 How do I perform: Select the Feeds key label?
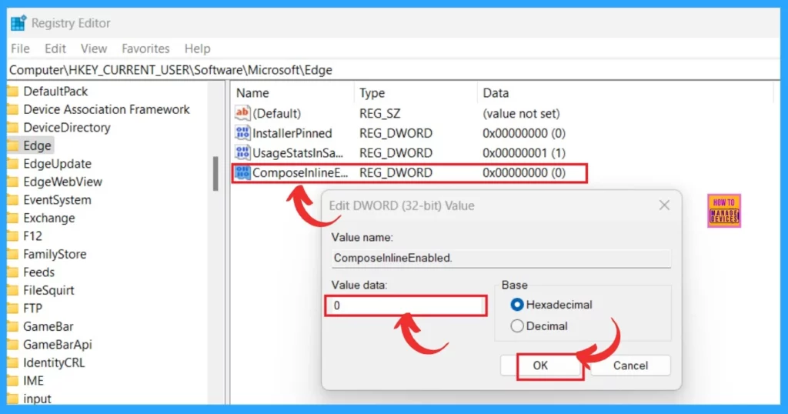(38, 272)
